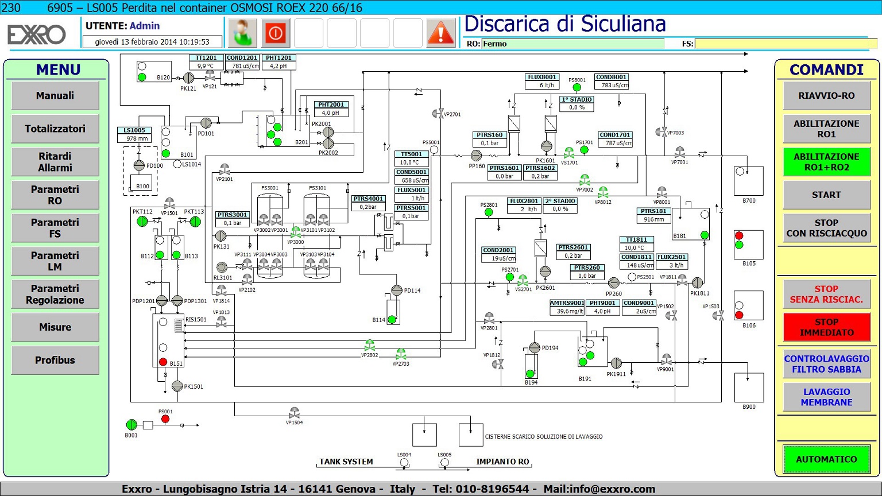The height and width of the screenshot is (496, 882).
Task: Open Totalizzatori menu page
Action: (x=55, y=129)
